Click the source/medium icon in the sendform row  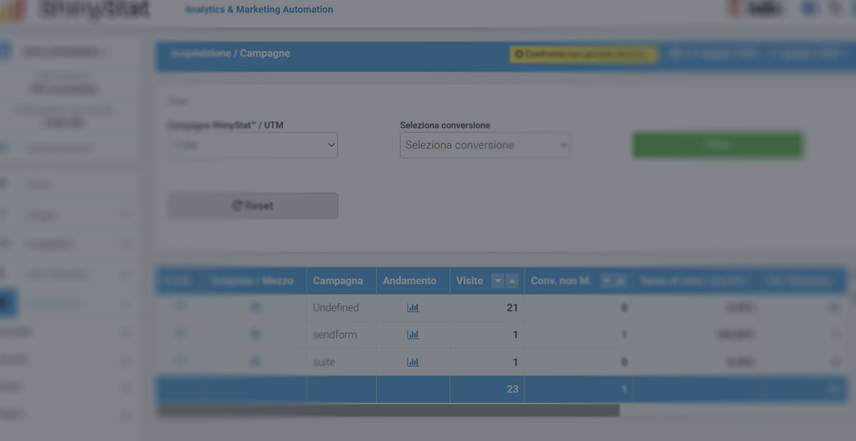(x=255, y=334)
